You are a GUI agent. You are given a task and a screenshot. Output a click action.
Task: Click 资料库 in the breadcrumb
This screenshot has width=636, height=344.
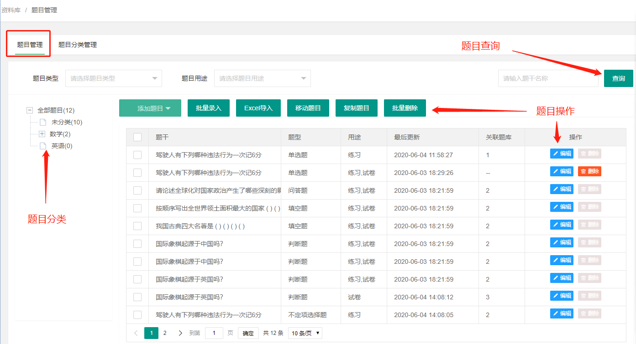coord(11,10)
